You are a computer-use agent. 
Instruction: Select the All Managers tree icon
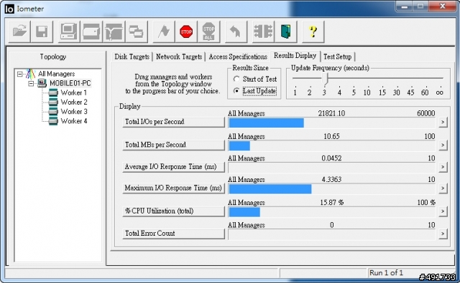[31, 74]
